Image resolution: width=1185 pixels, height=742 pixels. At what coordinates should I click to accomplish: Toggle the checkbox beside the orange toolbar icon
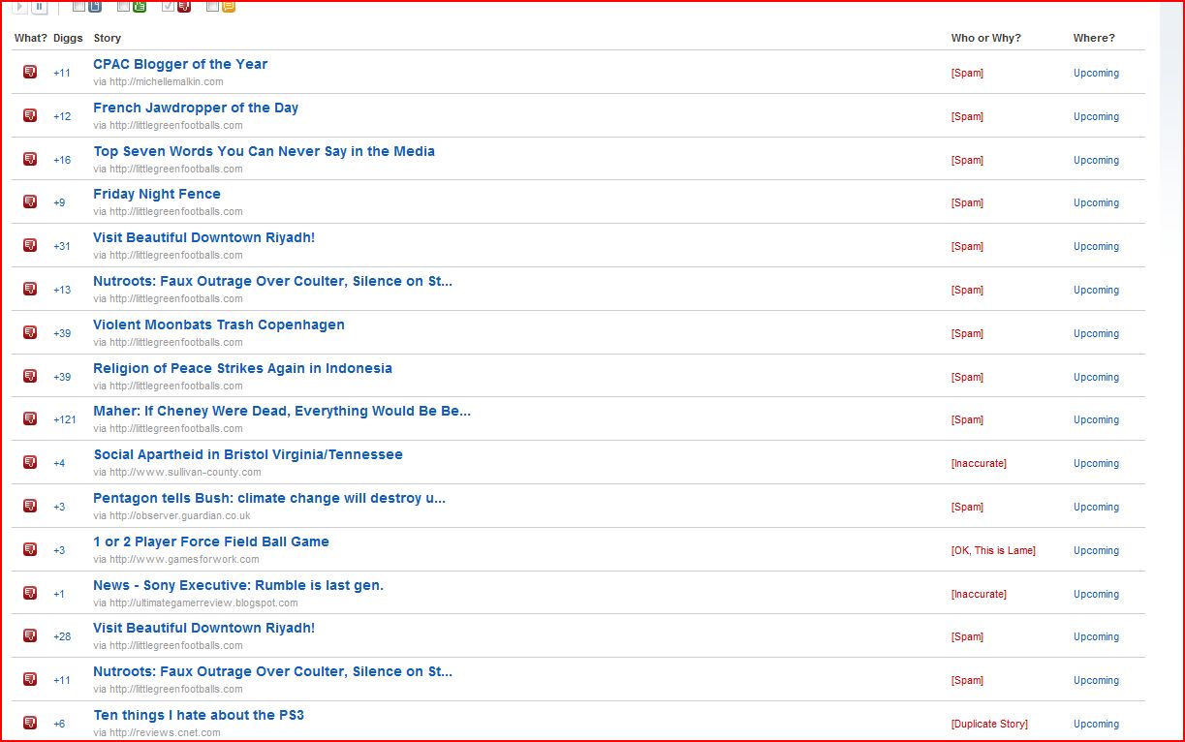coord(212,6)
